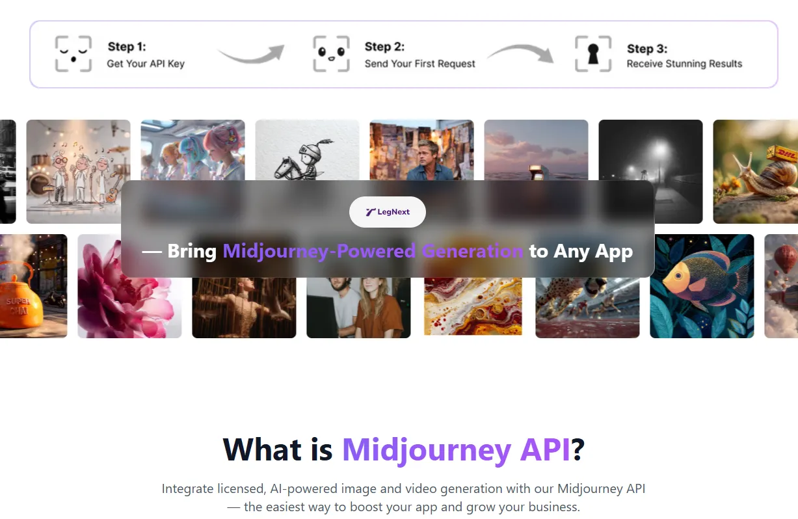The height and width of the screenshot is (519, 798).
Task: Click the arrow between Step 2 and Step 3
Action: (520, 53)
